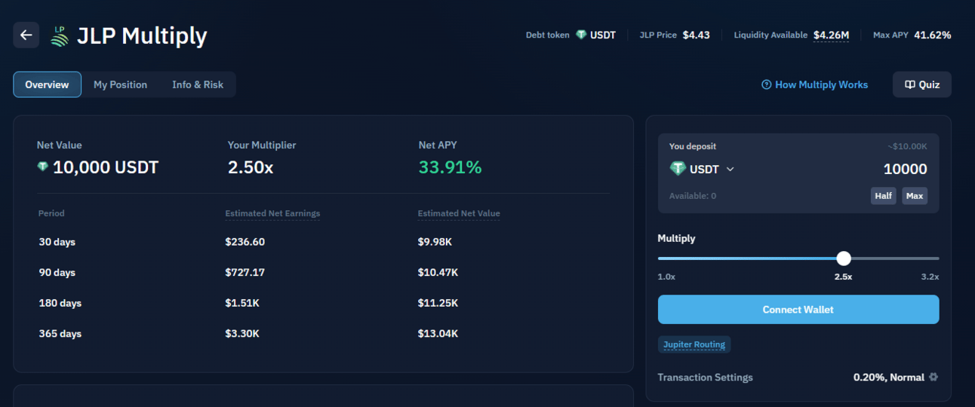Image resolution: width=975 pixels, height=407 pixels.
Task: Click the book icon on Quiz
Action: pos(910,84)
